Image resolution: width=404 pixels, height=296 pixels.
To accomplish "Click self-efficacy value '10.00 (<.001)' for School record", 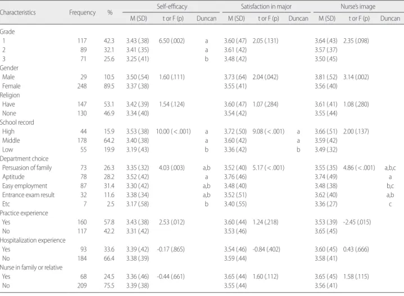I will pyautogui.click(x=174, y=131).
